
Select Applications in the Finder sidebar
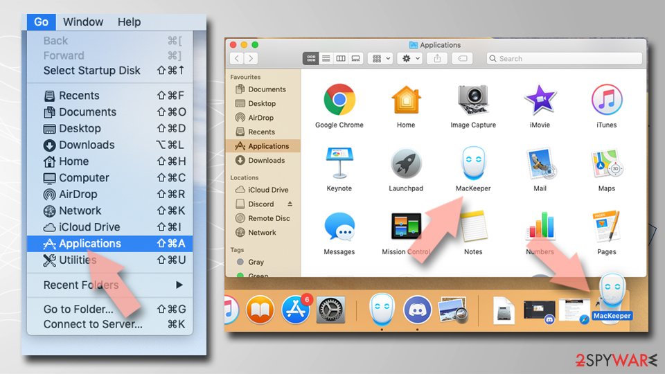click(263, 146)
